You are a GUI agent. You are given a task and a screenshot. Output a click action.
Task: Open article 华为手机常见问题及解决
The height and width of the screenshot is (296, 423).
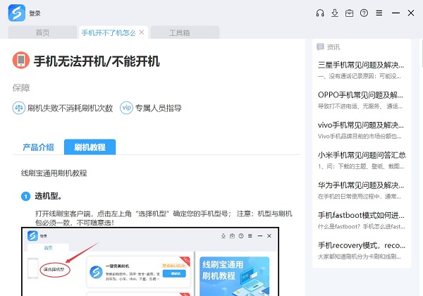[361, 185]
